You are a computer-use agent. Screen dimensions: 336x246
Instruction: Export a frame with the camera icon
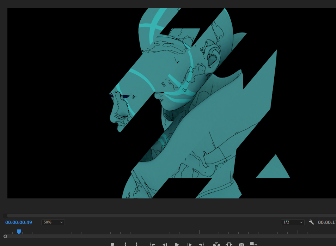coord(242,245)
